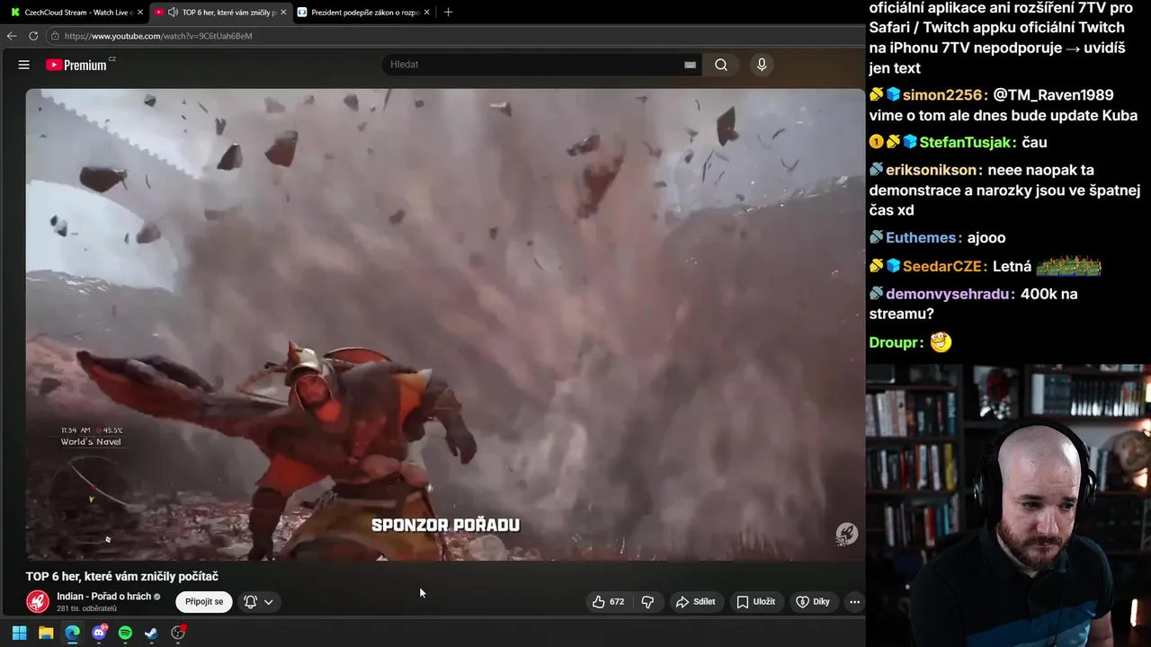This screenshot has height=647, width=1151.
Task: Open a new browser tab with plus
Action: [x=449, y=13]
